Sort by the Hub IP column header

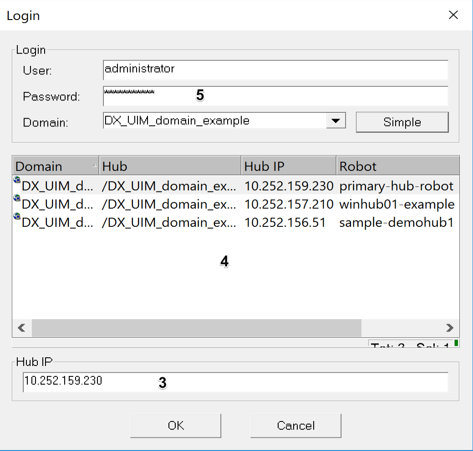[x=289, y=165]
